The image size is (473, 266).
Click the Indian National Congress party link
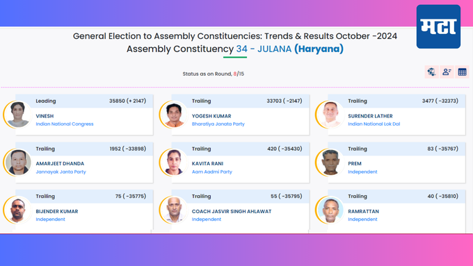point(65,124)
